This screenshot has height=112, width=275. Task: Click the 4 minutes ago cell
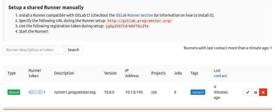point(221,92)
